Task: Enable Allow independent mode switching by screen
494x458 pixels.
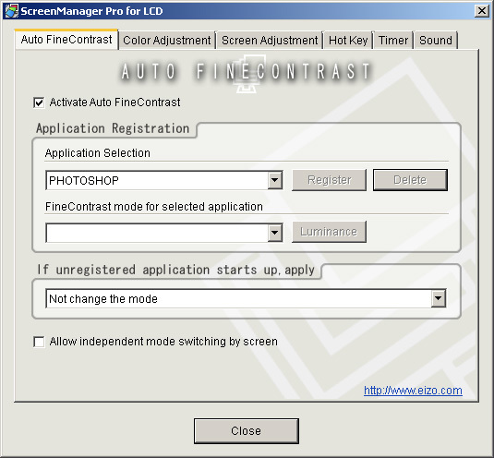Action: coord(39,342)
